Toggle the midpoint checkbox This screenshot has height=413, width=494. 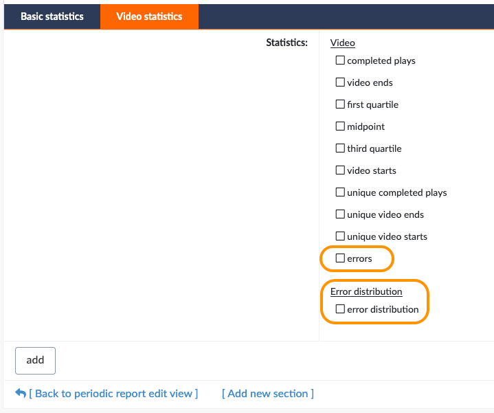[x=340, y=126]
